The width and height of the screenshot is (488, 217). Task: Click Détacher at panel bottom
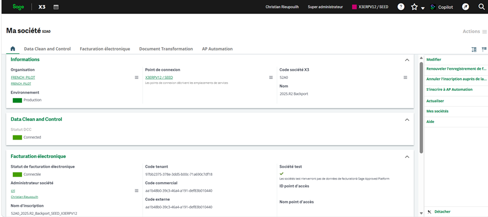[442, 212]
